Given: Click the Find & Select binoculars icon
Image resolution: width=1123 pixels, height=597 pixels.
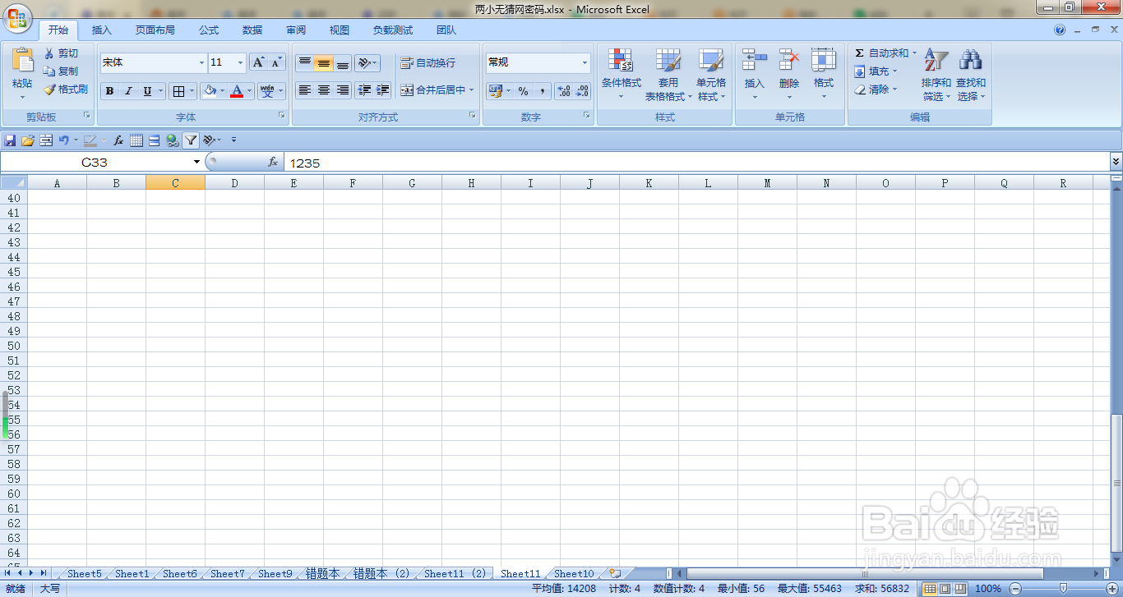Looking at the screenshot, I should pyautogui.click(x=971, y=61).
